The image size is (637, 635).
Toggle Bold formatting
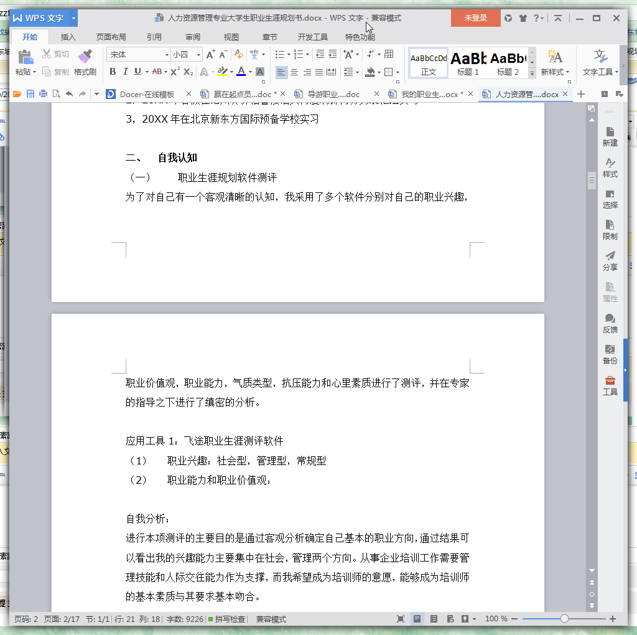[113, 72]
